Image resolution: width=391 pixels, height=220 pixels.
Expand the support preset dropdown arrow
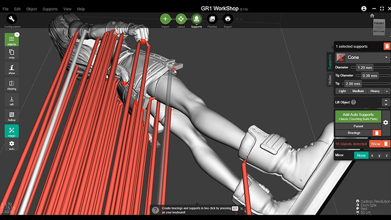coord(387,91)
